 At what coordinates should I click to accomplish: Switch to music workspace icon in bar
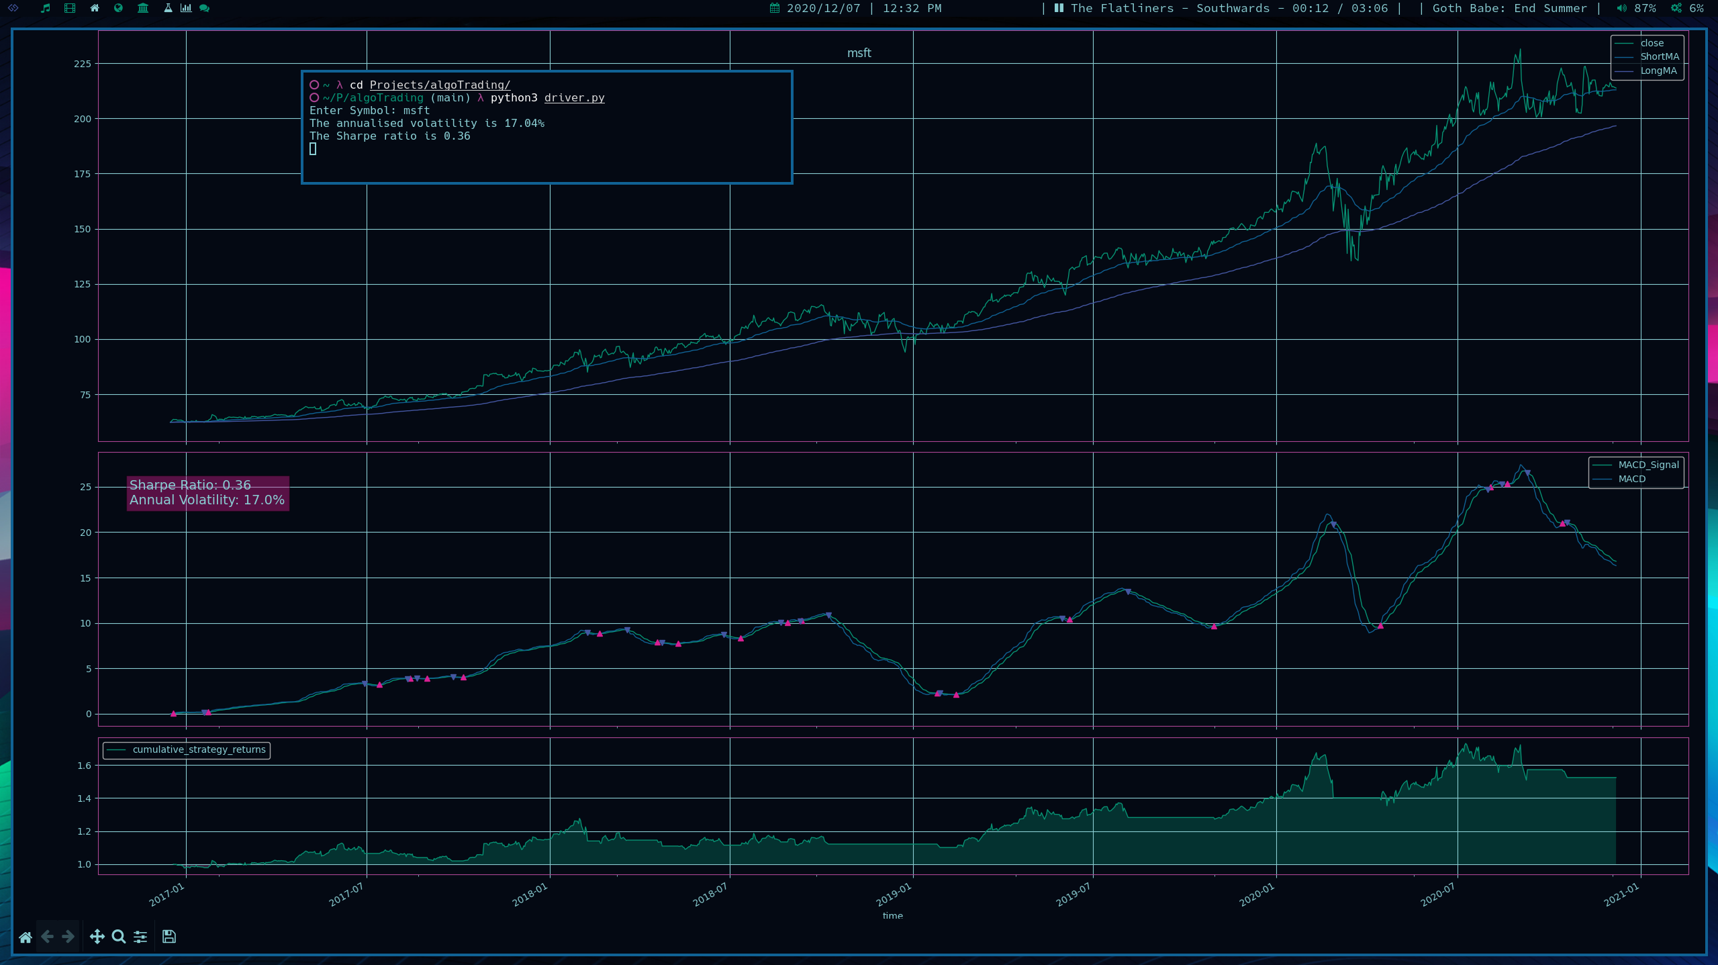(x=46, y=8)
